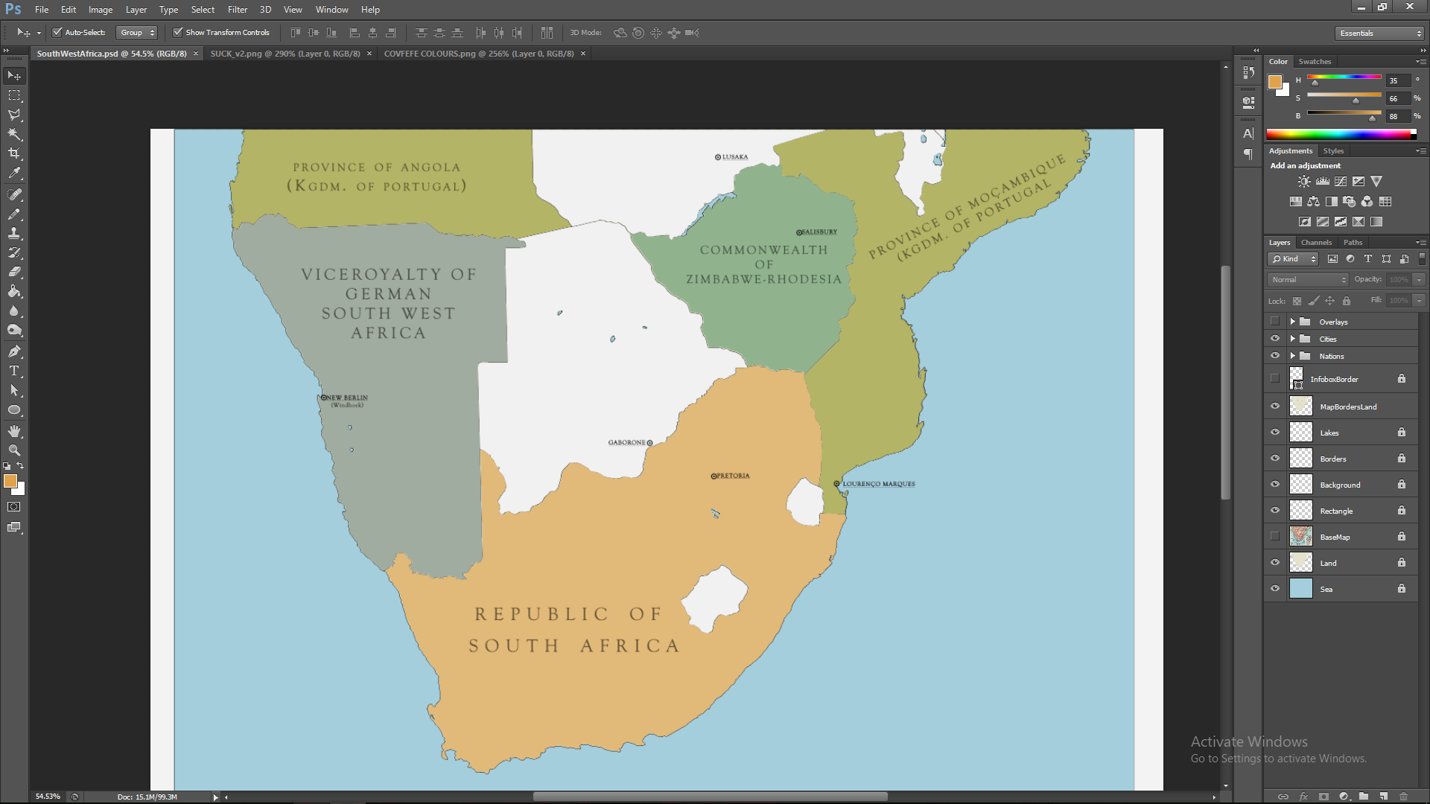This screenshot has height=804, width=1430.
Task: Expand the Cities layer group
Action: [x=1293, y=339]
